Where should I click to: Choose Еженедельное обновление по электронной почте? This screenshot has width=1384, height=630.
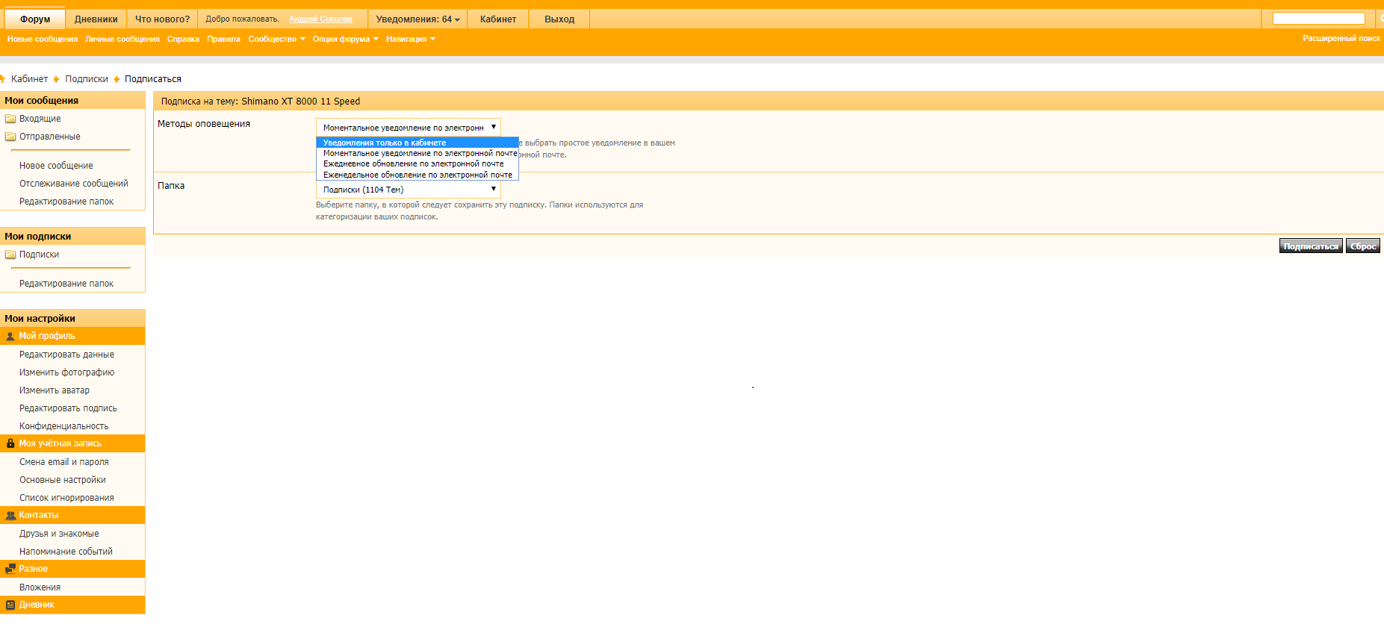point(417,175)
